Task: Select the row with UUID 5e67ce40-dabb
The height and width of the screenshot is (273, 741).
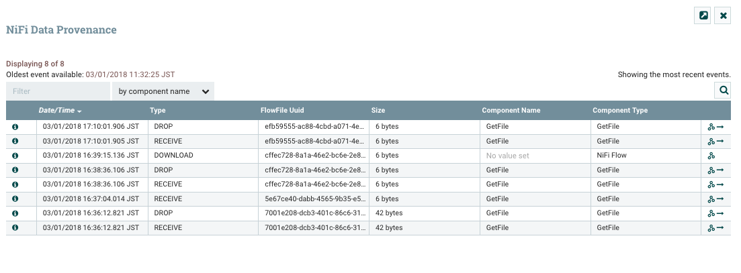Action: click(313, 199)
